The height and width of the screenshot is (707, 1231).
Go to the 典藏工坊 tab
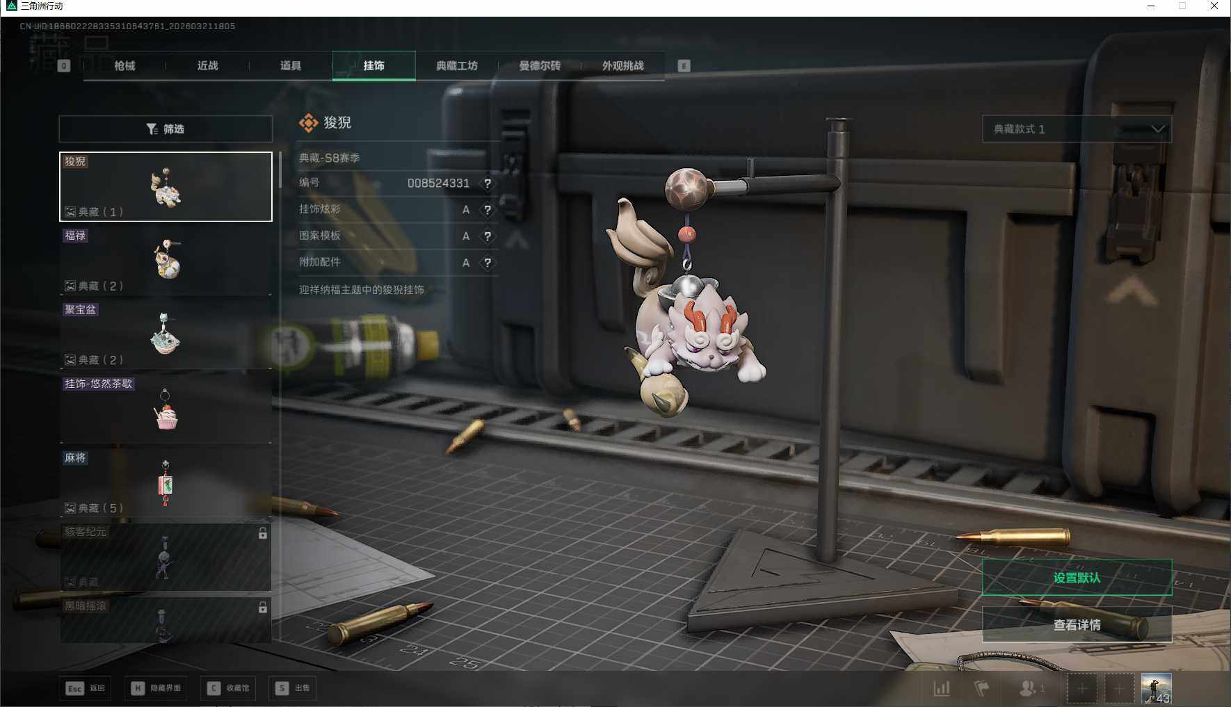(x=457, y=66)
